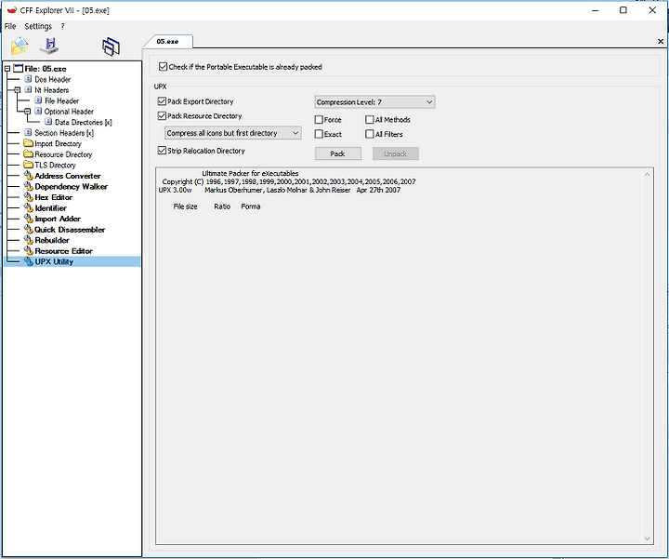
Task: Click the UPX 3.00w output text
Action: coord(175,190)
